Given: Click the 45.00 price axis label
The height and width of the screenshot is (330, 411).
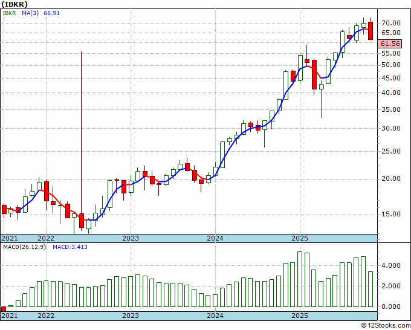Looking at the screenshot, I should [390, 78].
